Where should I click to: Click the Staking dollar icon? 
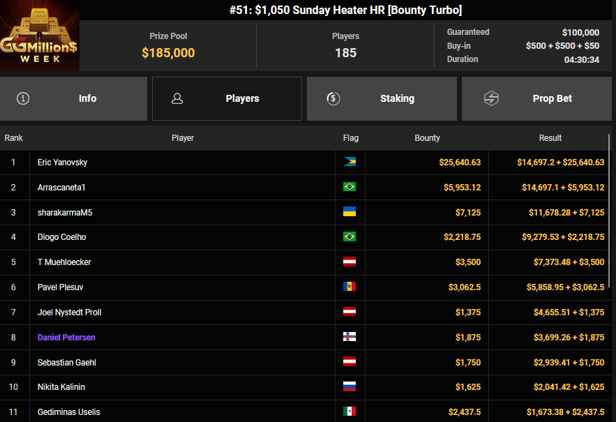pos(333,98)
